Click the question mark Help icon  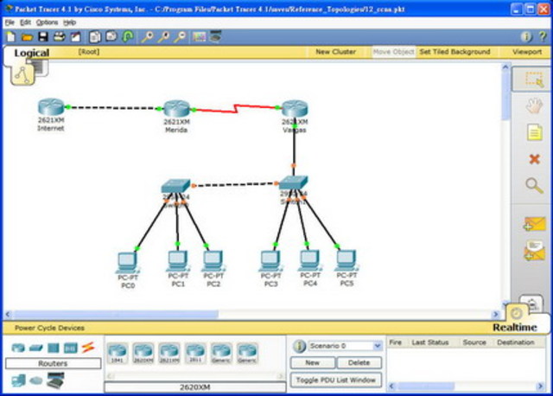coord(543,36)
